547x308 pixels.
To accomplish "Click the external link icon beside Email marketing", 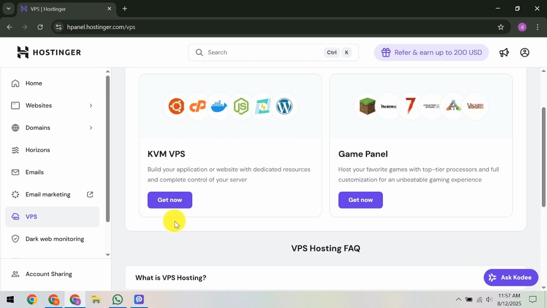I will tap(90, 194).
